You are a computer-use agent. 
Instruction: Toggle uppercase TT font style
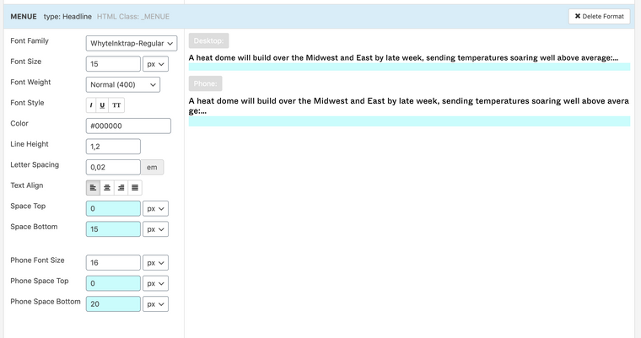(x=116, y=105)
